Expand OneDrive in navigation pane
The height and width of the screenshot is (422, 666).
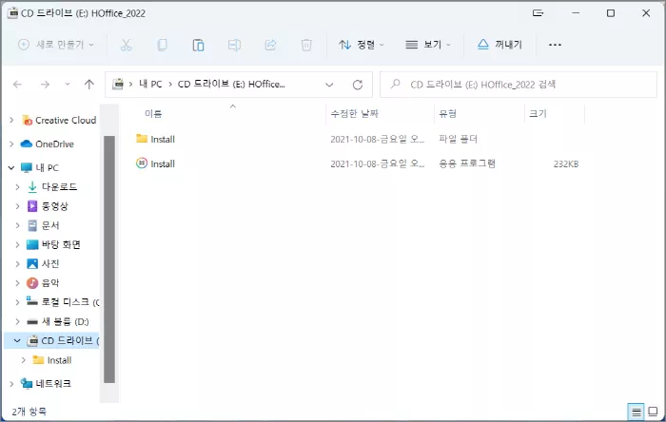pos(11,144)
